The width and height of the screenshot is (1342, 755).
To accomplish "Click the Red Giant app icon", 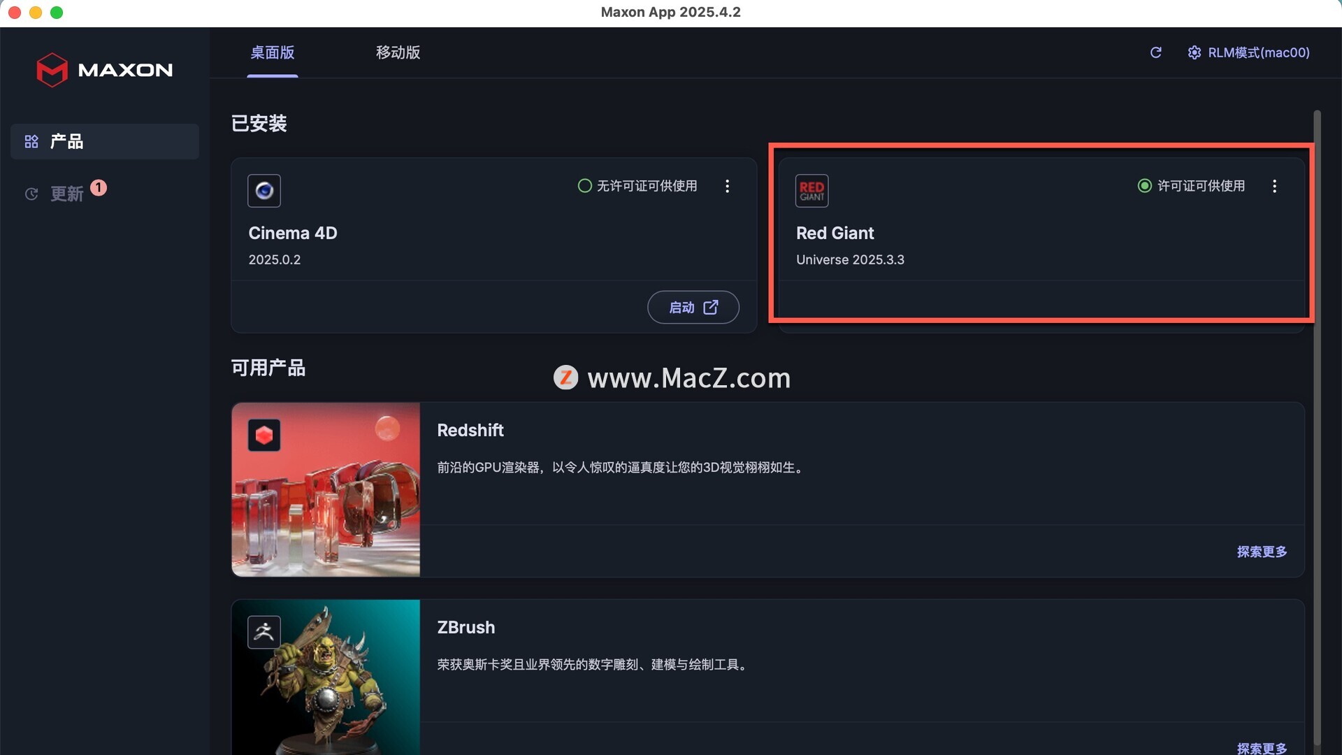I will click(x=811, y=190).
